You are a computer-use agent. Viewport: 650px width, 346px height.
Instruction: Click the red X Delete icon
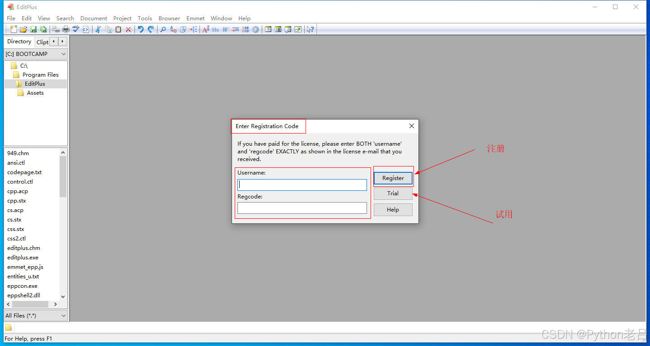click(128, 29)
